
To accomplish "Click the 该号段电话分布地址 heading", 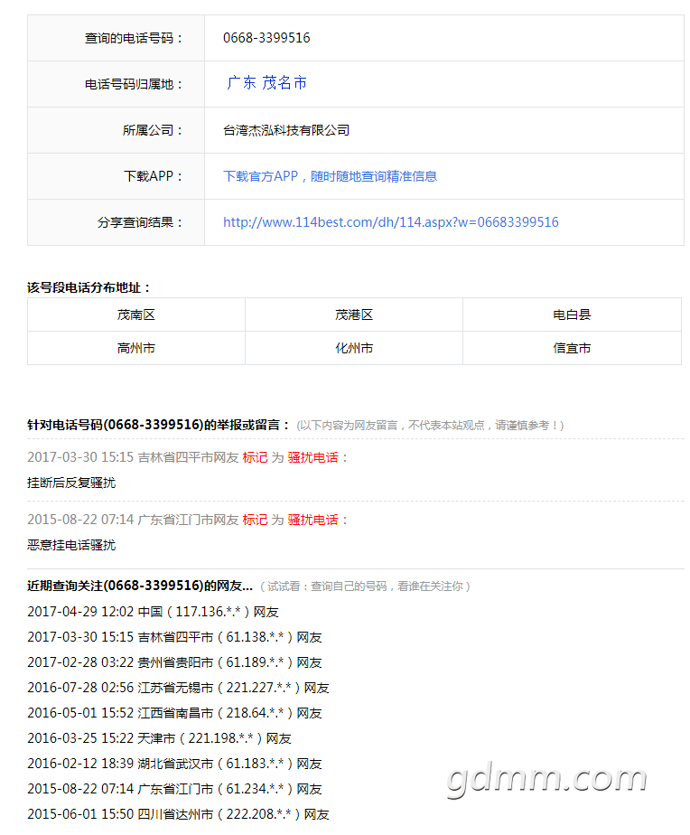I will [x=89, y=288].
